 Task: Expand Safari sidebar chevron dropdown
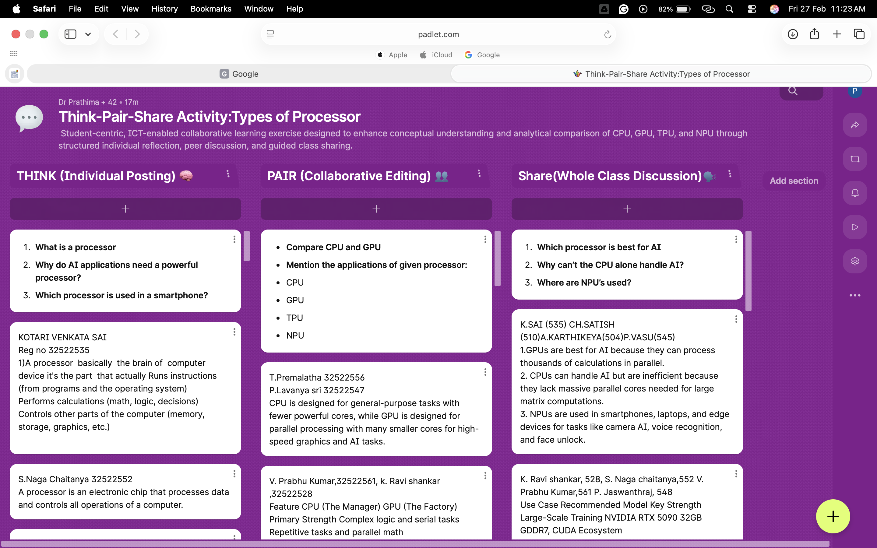coord(88,34)
